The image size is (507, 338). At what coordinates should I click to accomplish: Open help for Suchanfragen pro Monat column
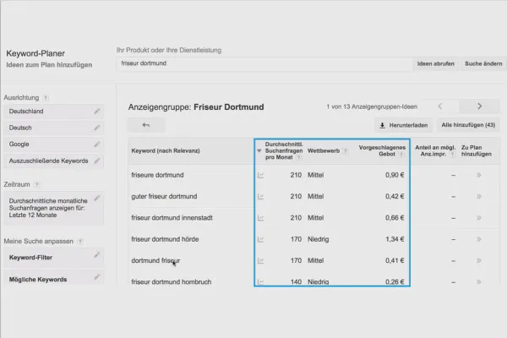(298, 157)
